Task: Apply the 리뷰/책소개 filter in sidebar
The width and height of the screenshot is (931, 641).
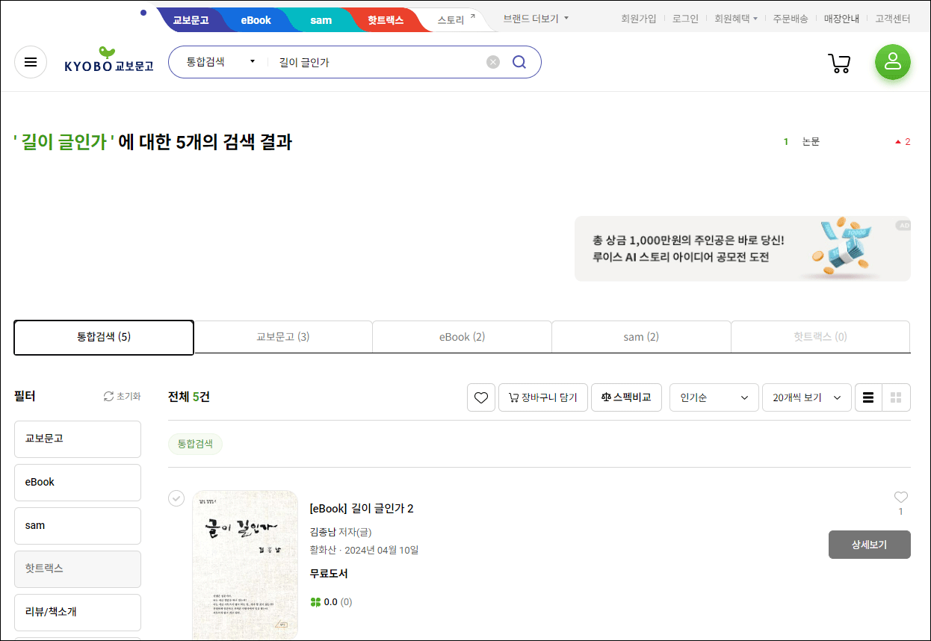Action: coord(78,612)
